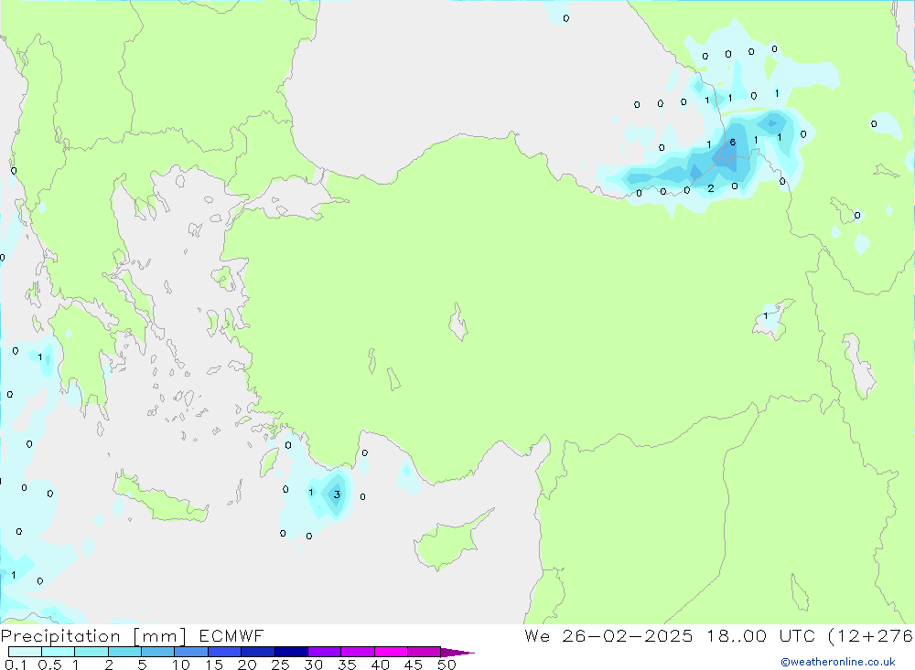Click the '15' legend scale label

(x=214, y=665)
